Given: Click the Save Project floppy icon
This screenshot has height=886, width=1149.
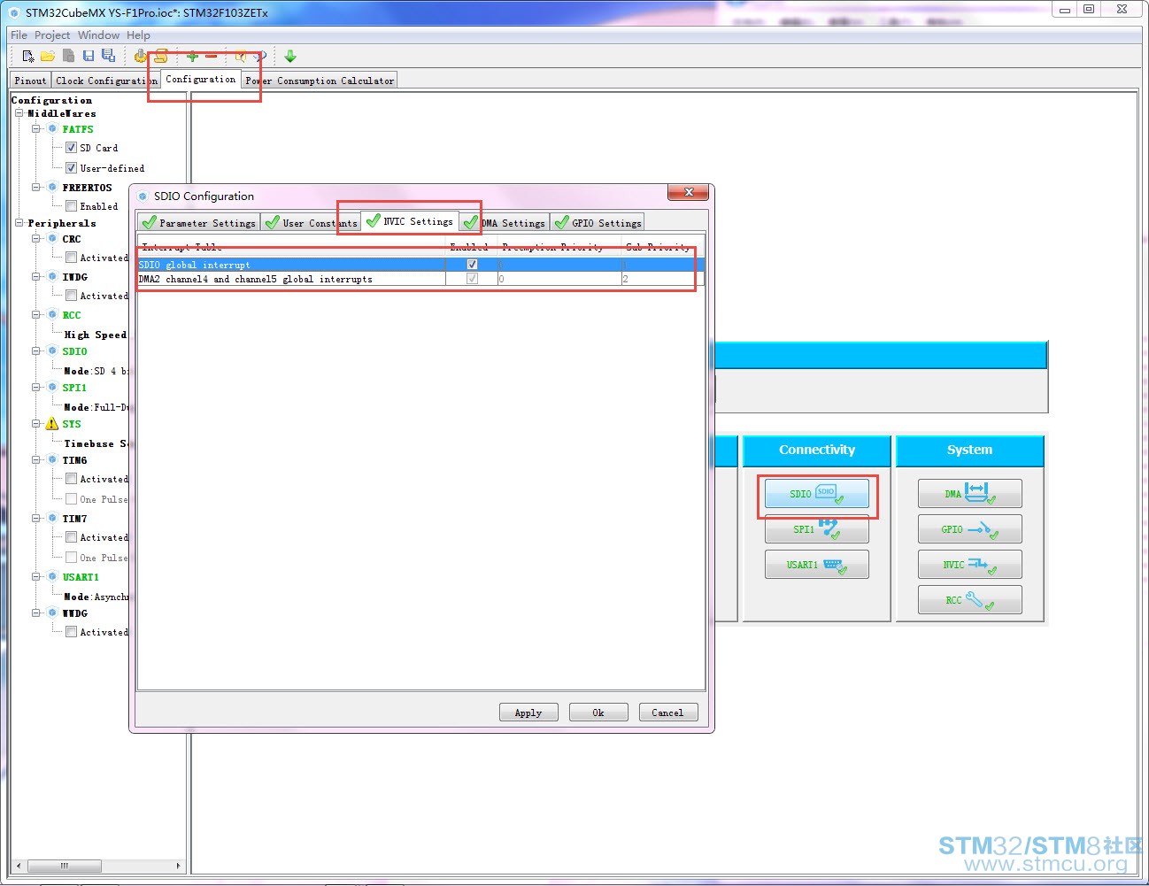Looking at the screenshot, I should pos(89,57).
